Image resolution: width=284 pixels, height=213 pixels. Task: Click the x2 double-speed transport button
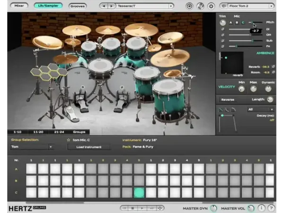click(151, 208)
